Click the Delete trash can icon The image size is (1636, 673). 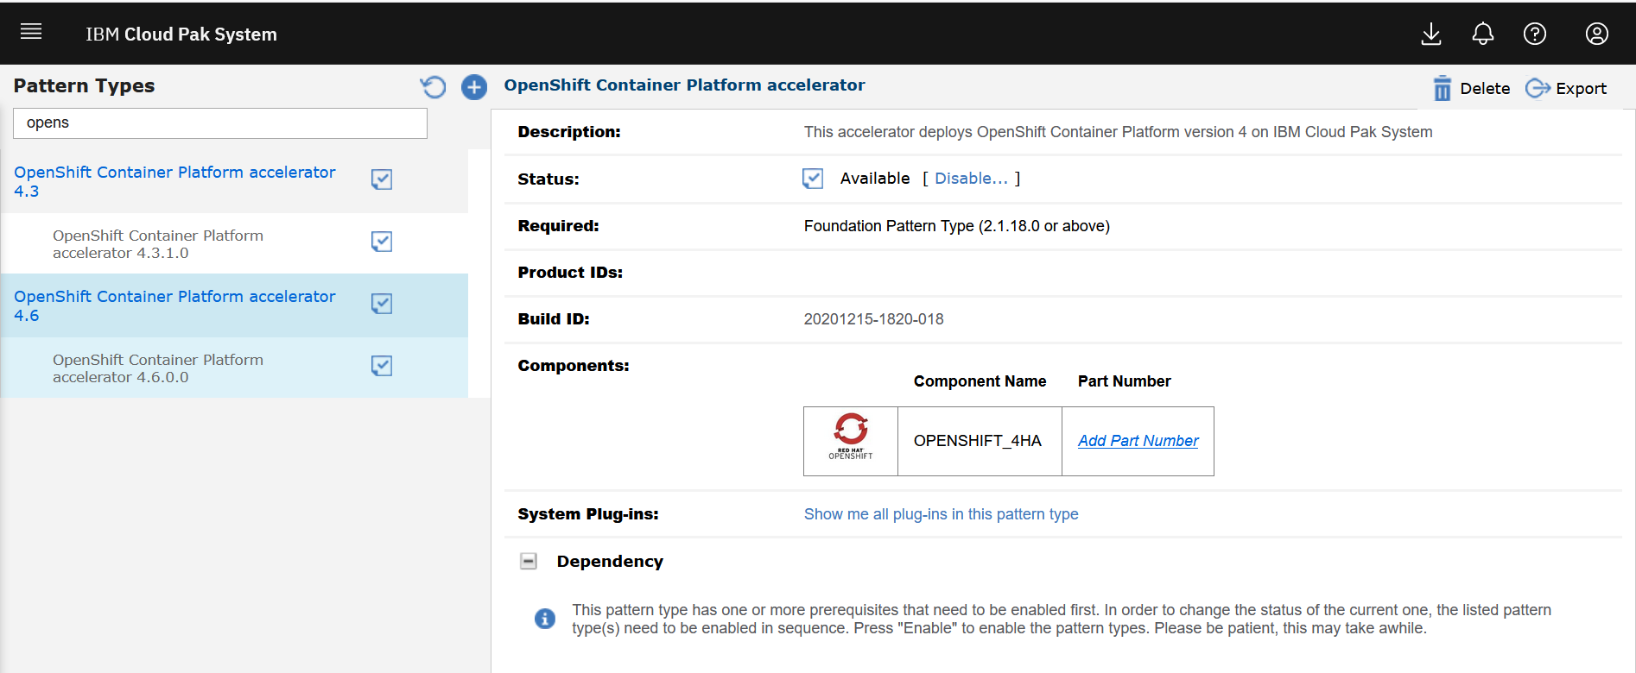point(1443,88)
